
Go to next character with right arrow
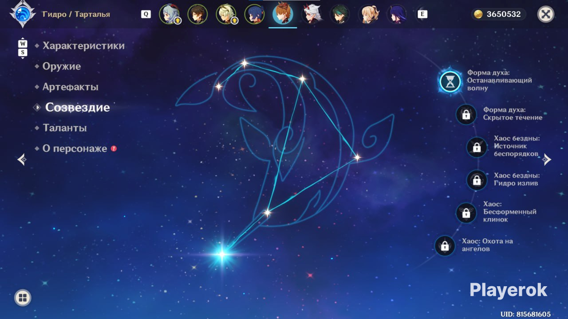[547, 159]
